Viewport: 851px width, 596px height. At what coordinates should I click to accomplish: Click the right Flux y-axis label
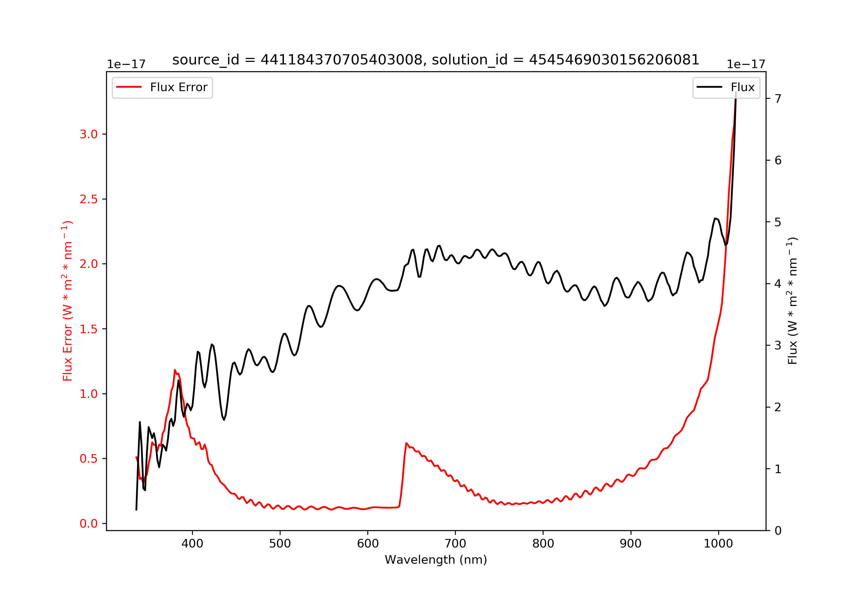[x=792, y=301]
